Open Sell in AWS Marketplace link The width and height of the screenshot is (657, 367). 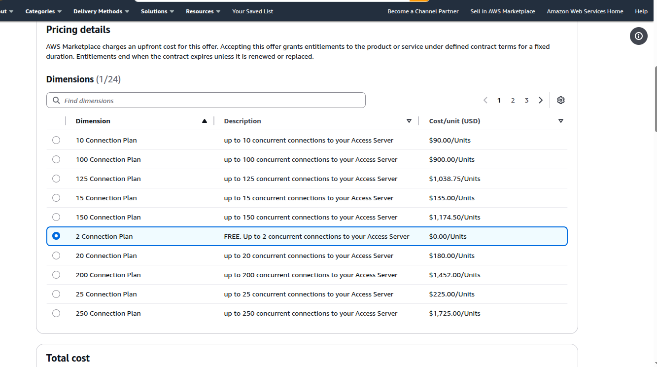(502, 11)
